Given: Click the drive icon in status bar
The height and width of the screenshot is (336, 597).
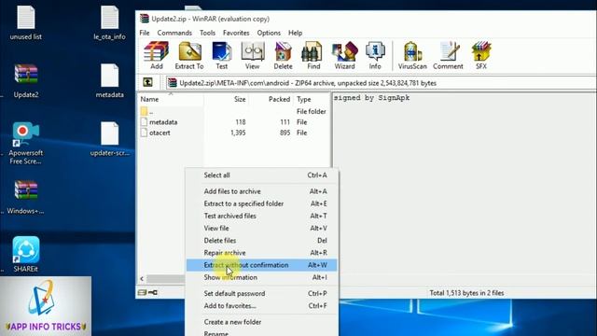Looking at the screenshot, I should [142, 292].
